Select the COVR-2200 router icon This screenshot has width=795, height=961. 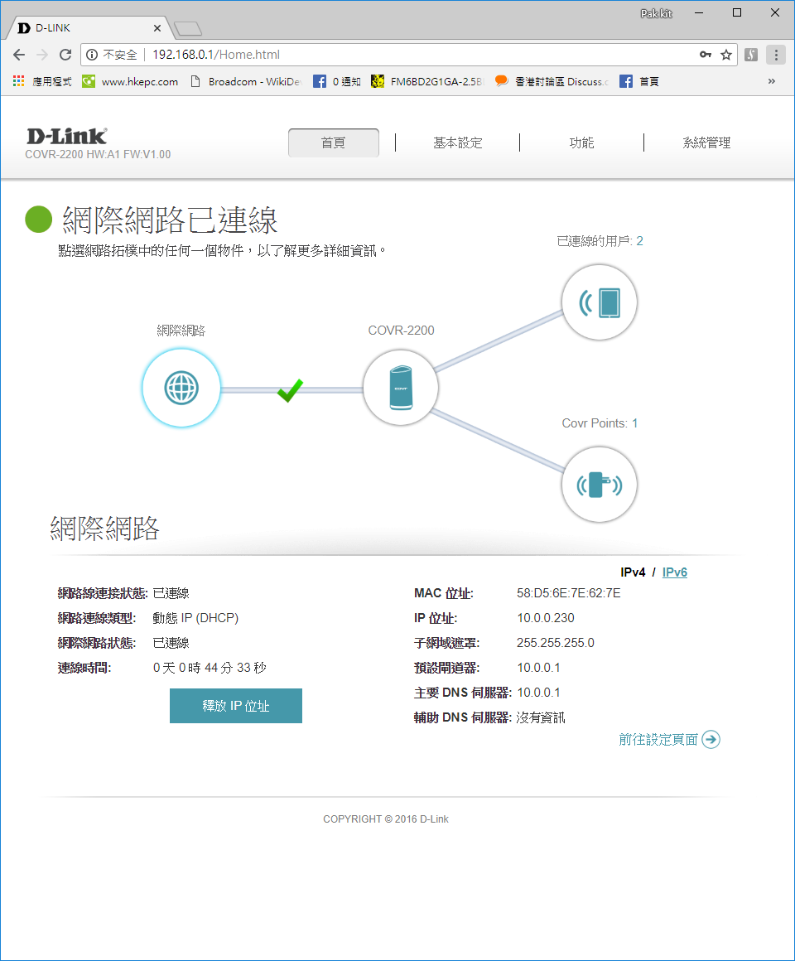click(x=401, y=388)
